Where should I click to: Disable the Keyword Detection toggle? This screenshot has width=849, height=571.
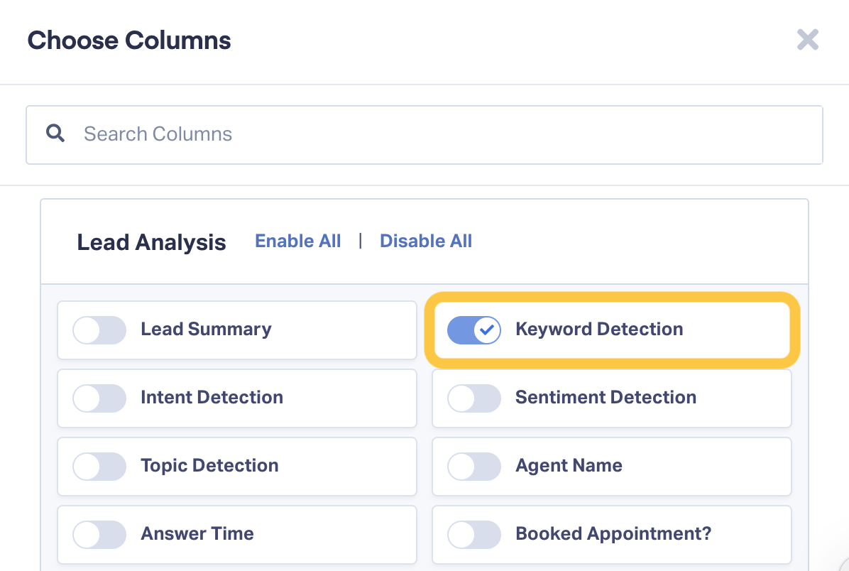point(473,330)
